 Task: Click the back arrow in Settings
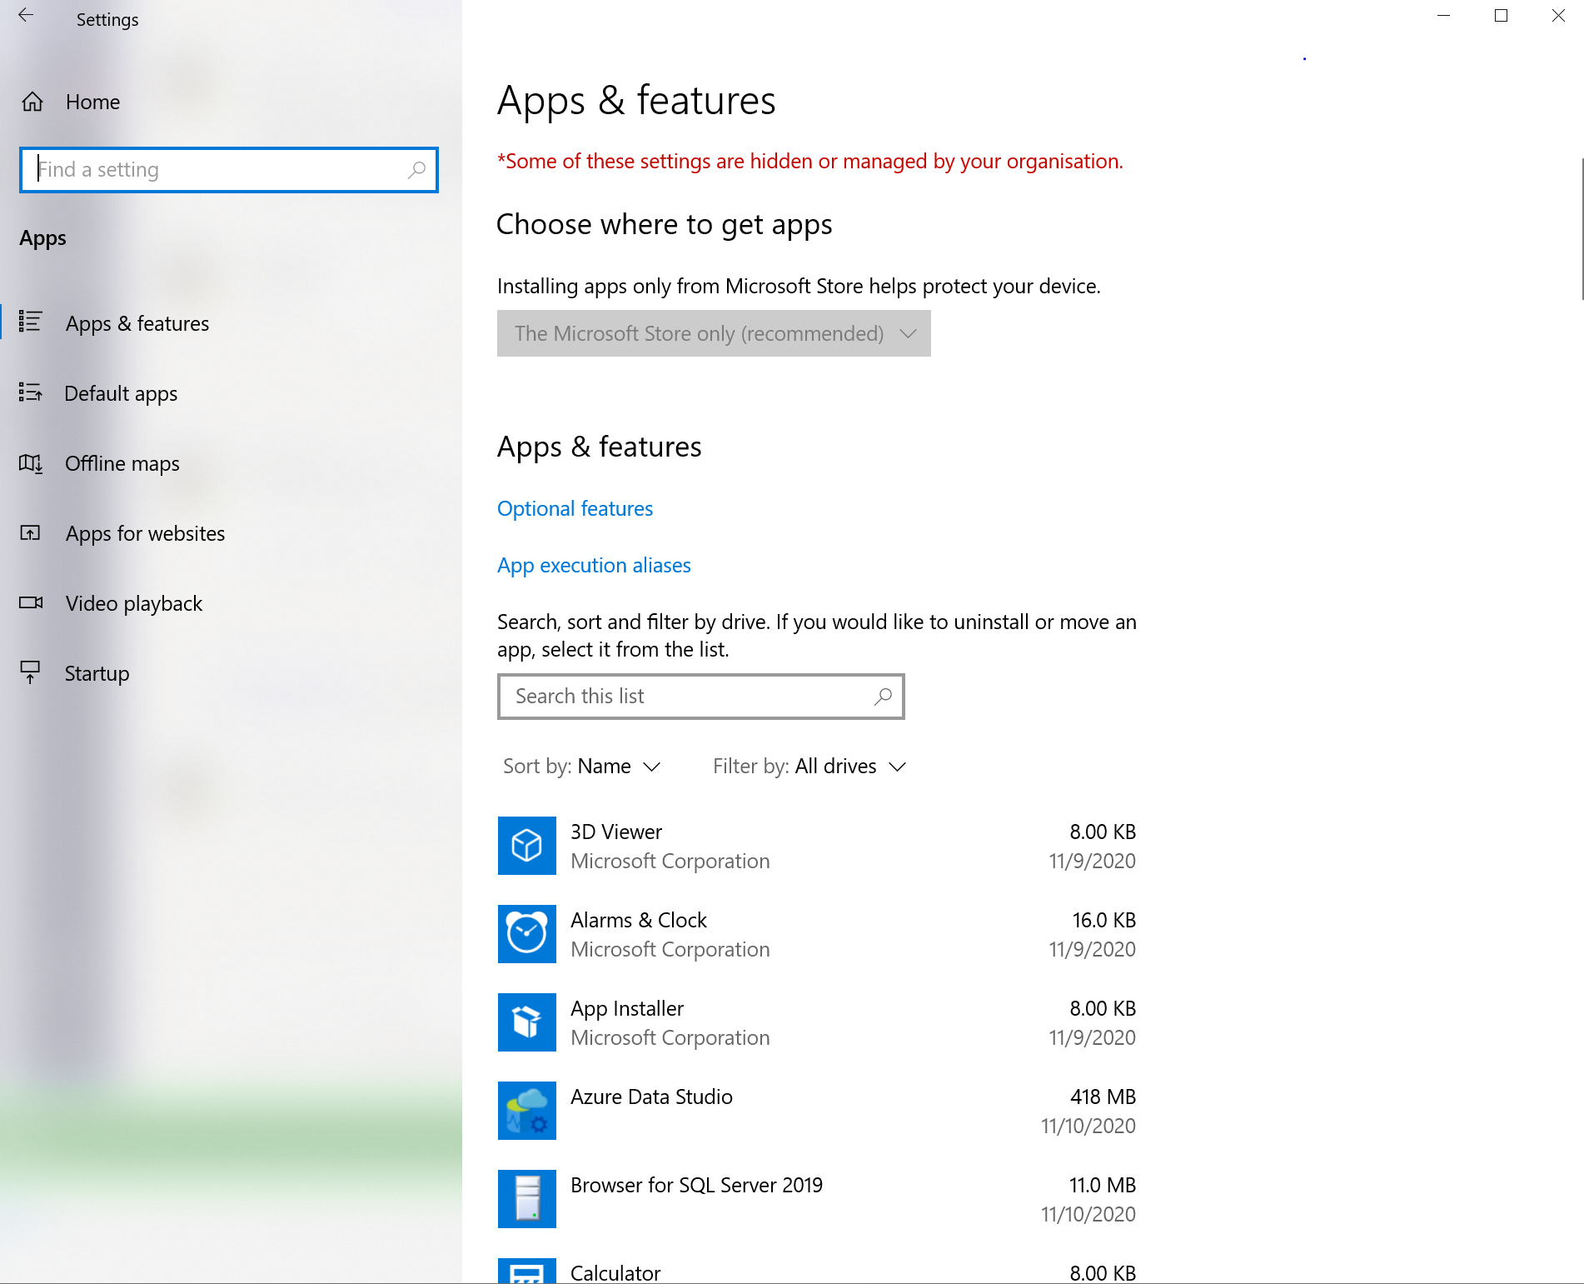(x=26, y=15)
